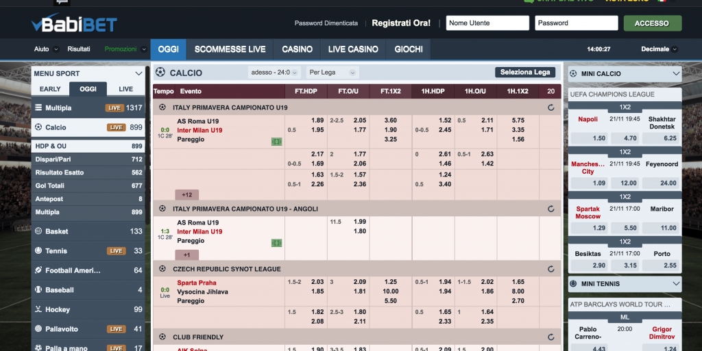
Task: Expand the Promozioni dropdown menu
Action: pos(144,49)
